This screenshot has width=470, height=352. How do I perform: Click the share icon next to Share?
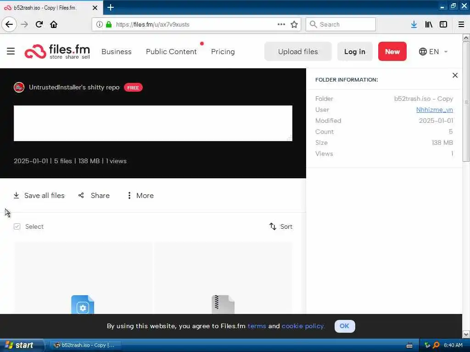click(81, 195)
